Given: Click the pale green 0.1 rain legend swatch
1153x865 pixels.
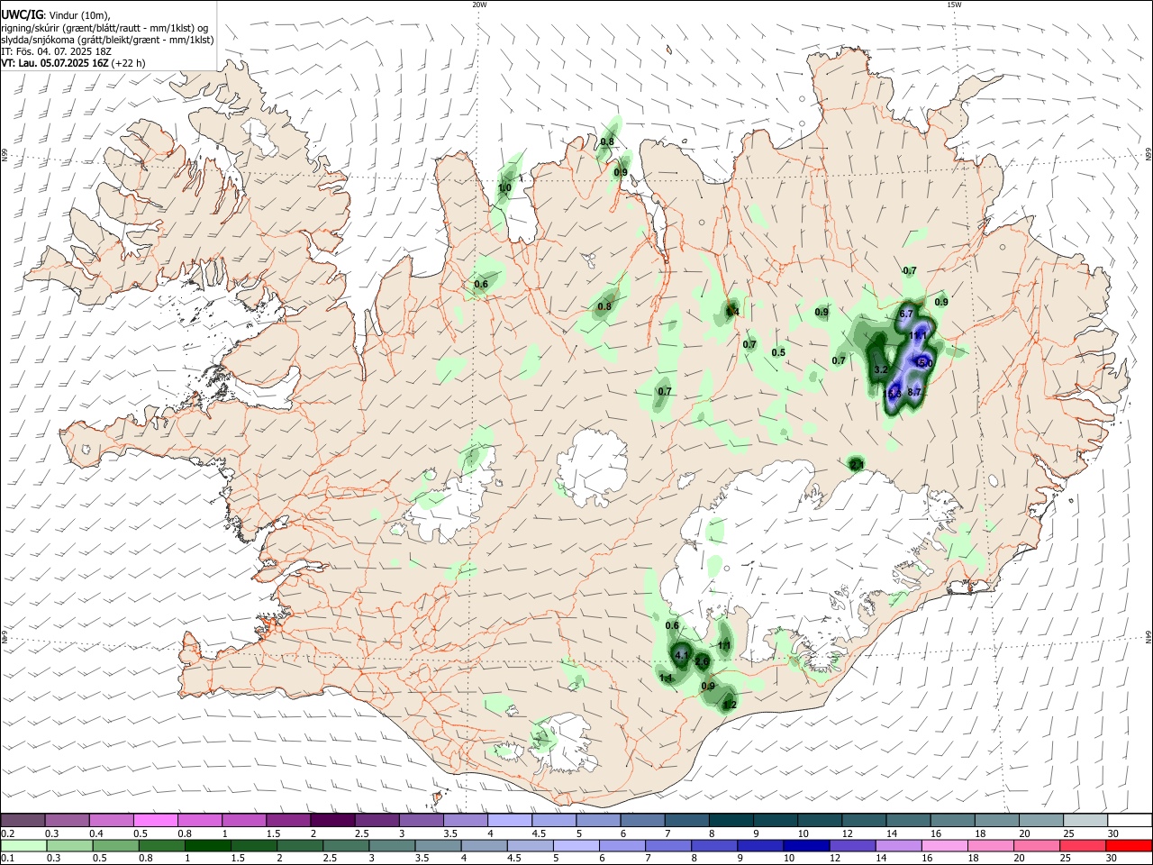Looking at the screenshot, I should pyautogui.click(x=23, y=845).
